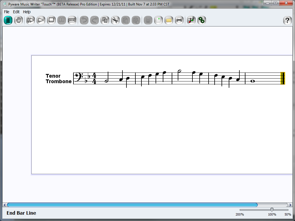Play from the beginning
295x221 pixels.
[x=31, y=20]
